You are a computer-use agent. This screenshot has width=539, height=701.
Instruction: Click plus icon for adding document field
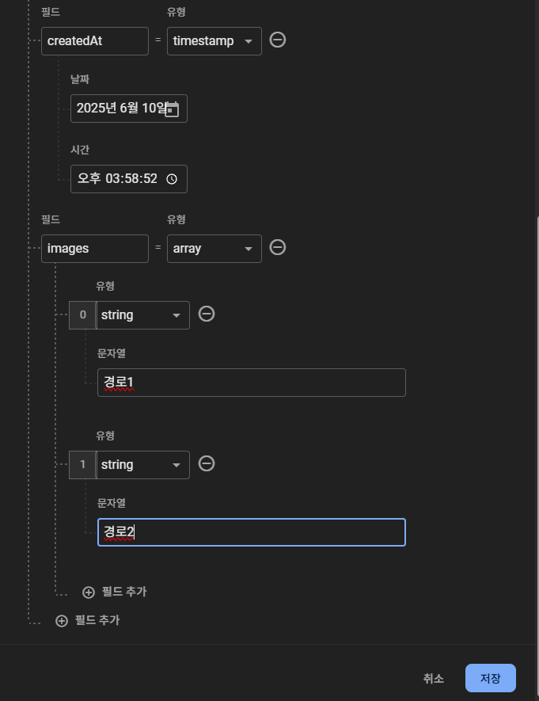tap(62, 621)
